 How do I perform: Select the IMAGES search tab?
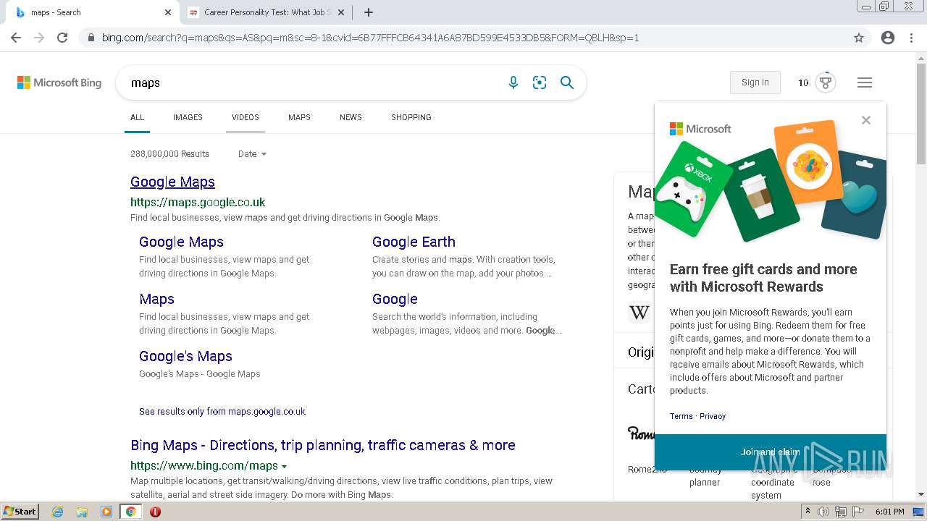tap(188, 117)
